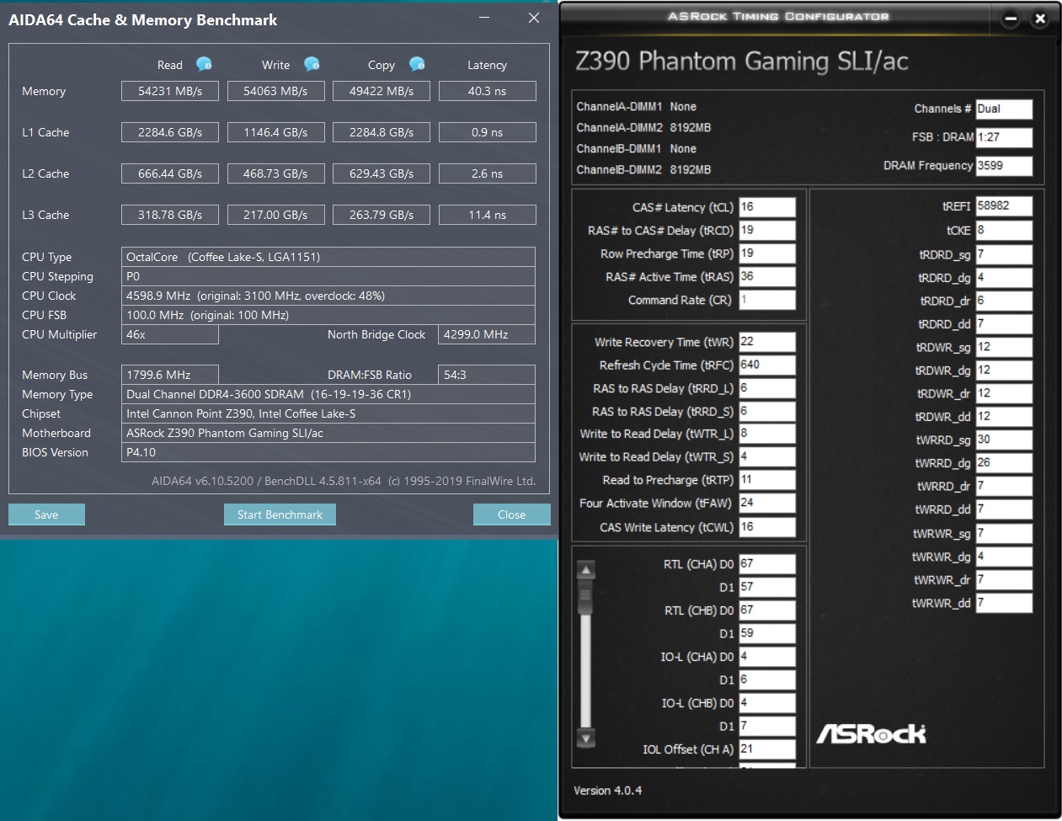1062x821 pixels.
Task: Click the DRAM:FSB Ratio value 54:3
Action: [487, 375]
